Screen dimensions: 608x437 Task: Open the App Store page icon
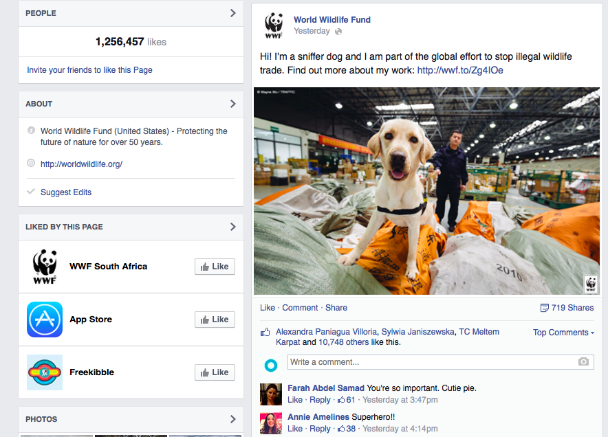(45, 320)
